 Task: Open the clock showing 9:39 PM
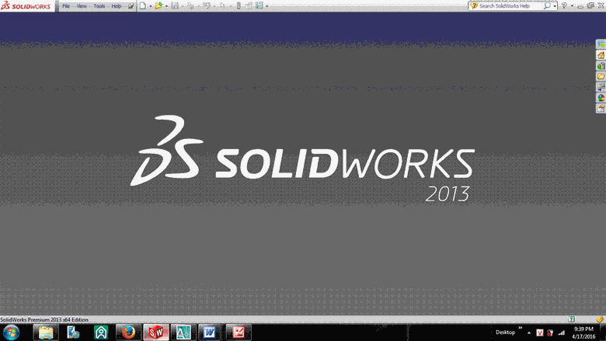tap(583, 332)
